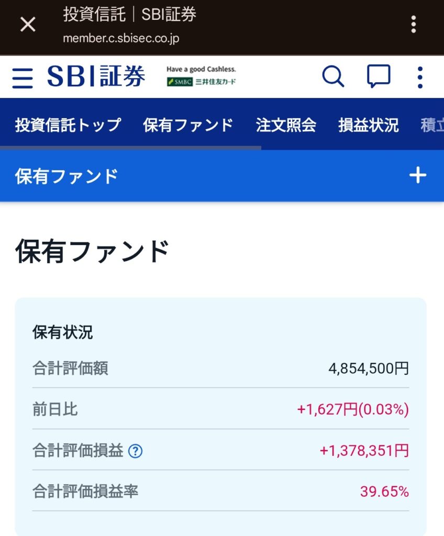Expand the 保有ファンド section with plus
This screenshot has width=444, height=536.
pos(417,176)
